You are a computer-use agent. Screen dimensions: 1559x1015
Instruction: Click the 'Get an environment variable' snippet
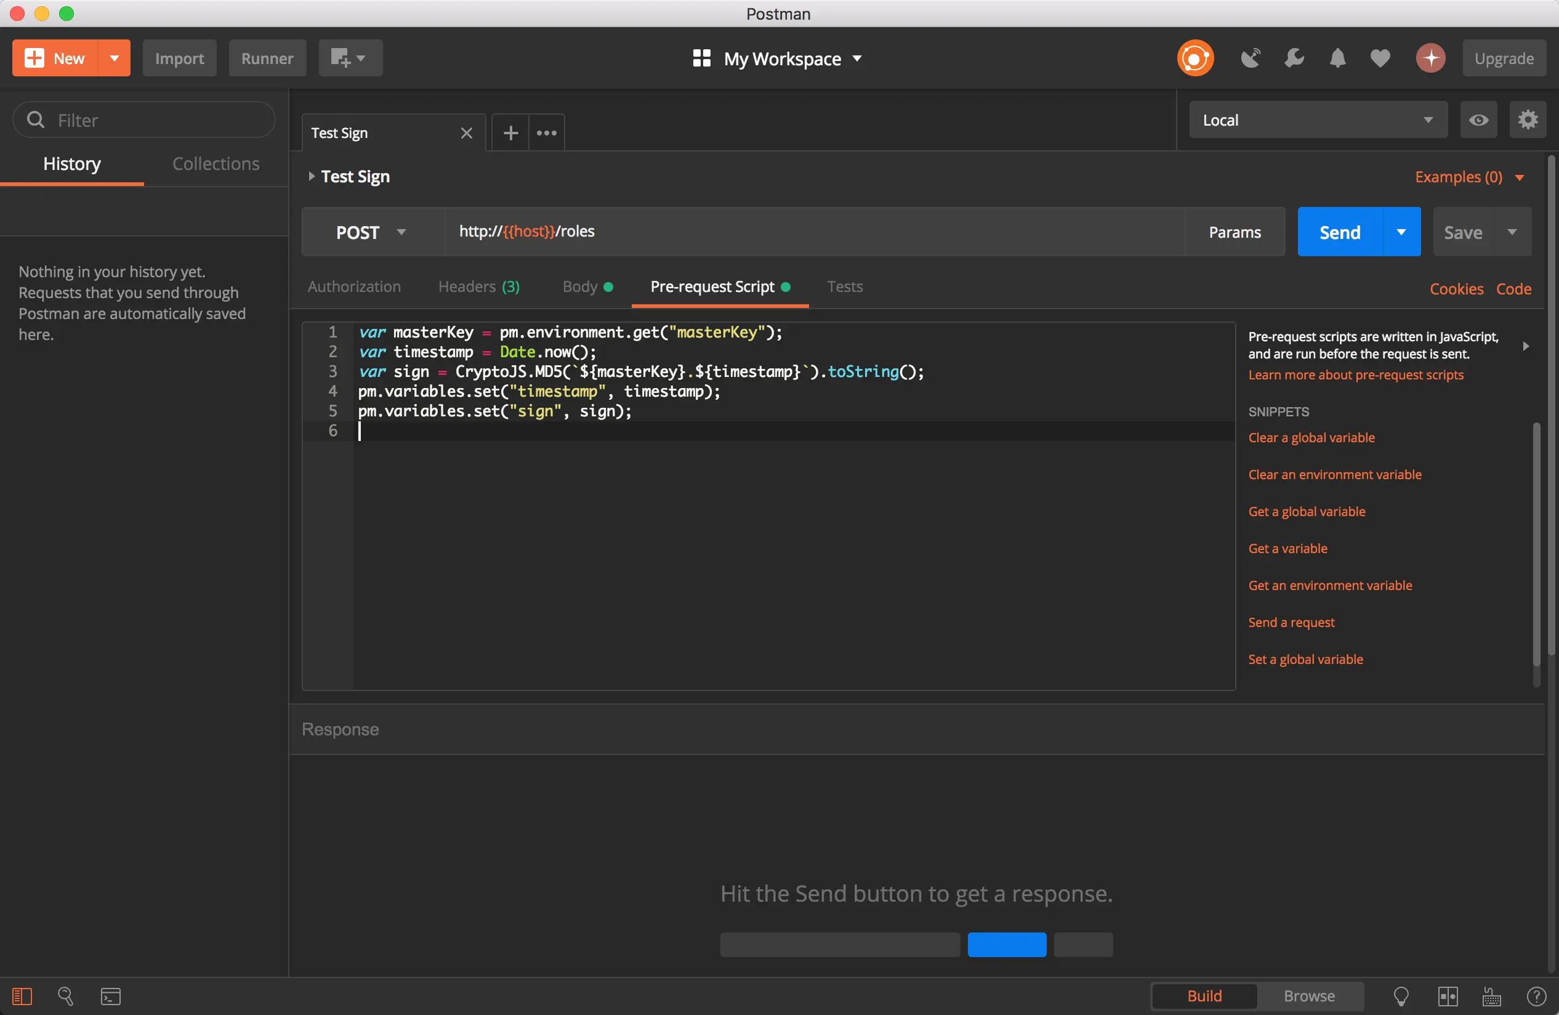[x=1330, y=585]
